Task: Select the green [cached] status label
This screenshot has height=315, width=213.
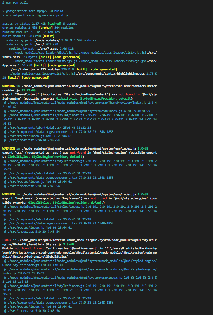Action: click(x=54, y=24)
